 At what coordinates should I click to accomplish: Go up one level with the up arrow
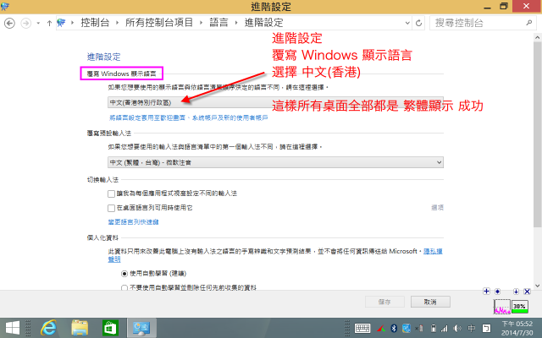pyautogui.click(x=49, y=23)
